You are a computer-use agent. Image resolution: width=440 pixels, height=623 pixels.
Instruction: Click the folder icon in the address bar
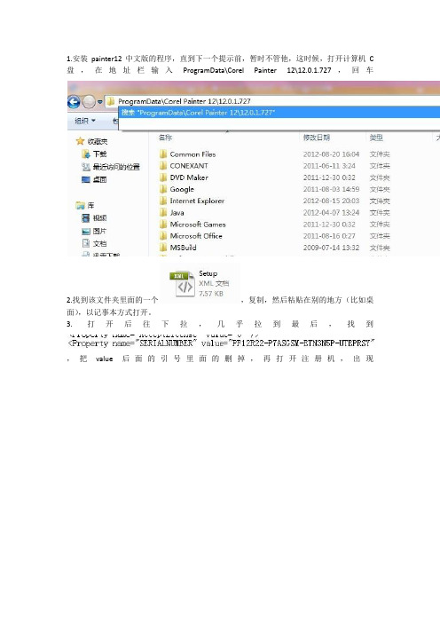[110, 101]
